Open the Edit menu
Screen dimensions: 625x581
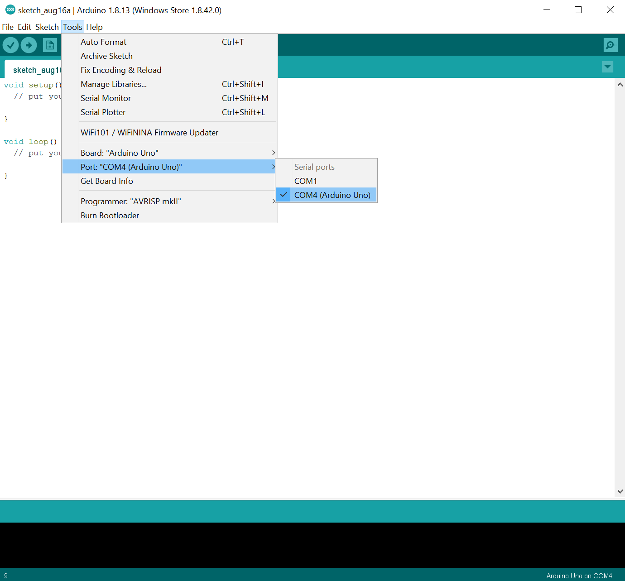pos(24,27)
